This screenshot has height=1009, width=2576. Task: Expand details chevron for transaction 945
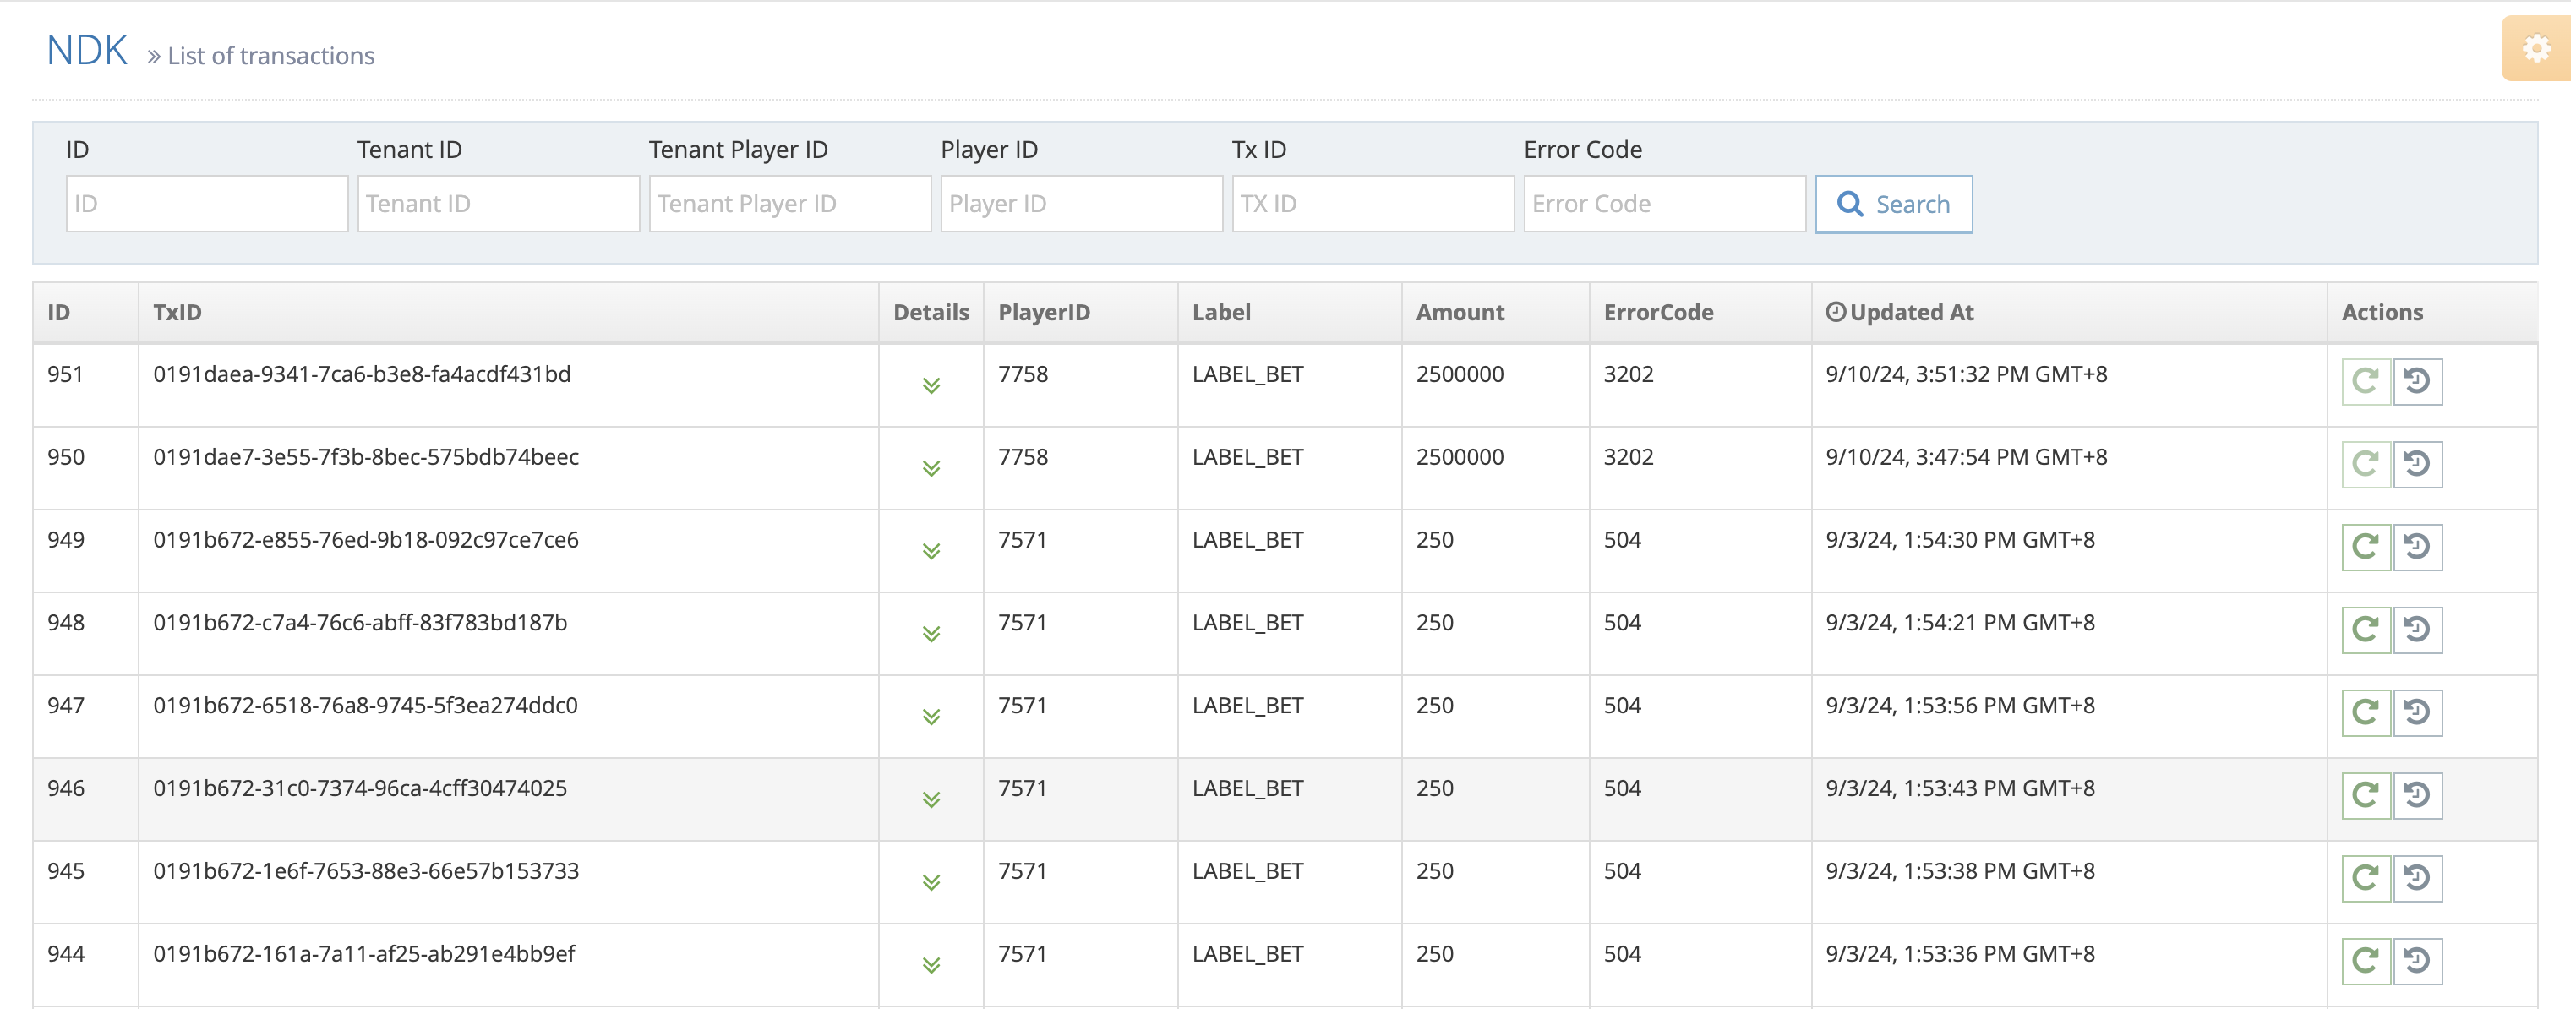(931, 882)
